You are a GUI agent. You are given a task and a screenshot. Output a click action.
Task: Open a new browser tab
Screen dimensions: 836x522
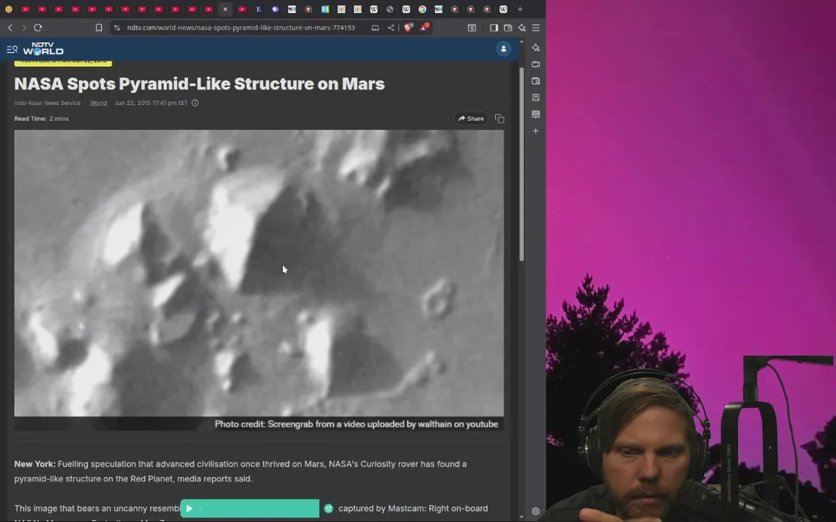tap(520, 9)
